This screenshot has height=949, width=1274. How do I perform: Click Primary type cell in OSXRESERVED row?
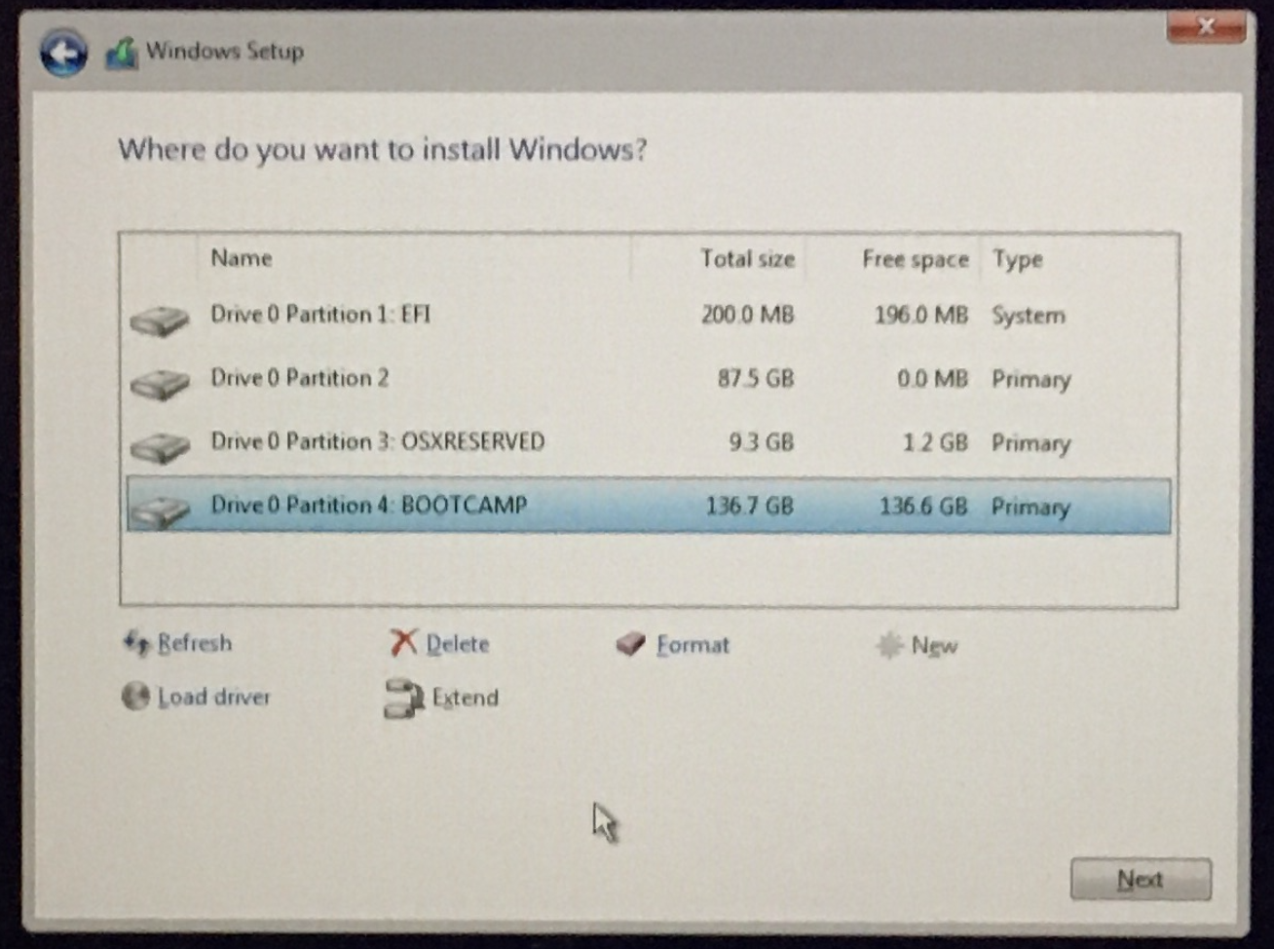pos(1030,444)
